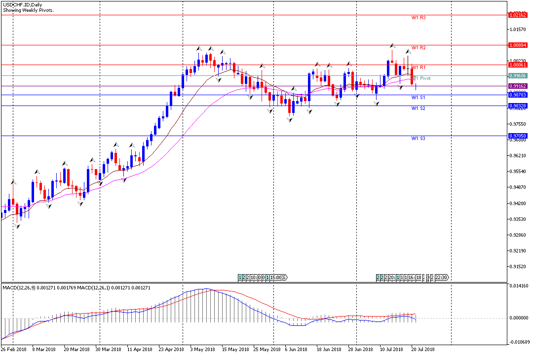The image size is (533, 355).
Task: Click the red 1.00884 price tag
Action: point(518,45)
